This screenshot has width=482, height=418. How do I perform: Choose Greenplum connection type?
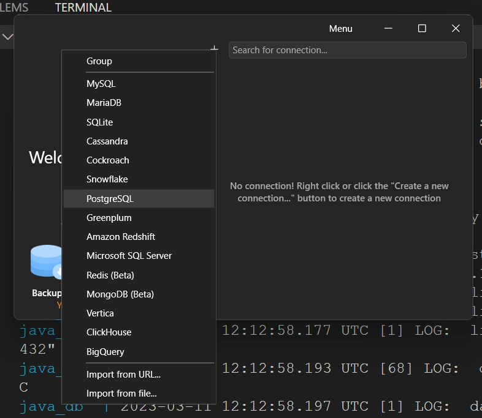pos(139,218)
